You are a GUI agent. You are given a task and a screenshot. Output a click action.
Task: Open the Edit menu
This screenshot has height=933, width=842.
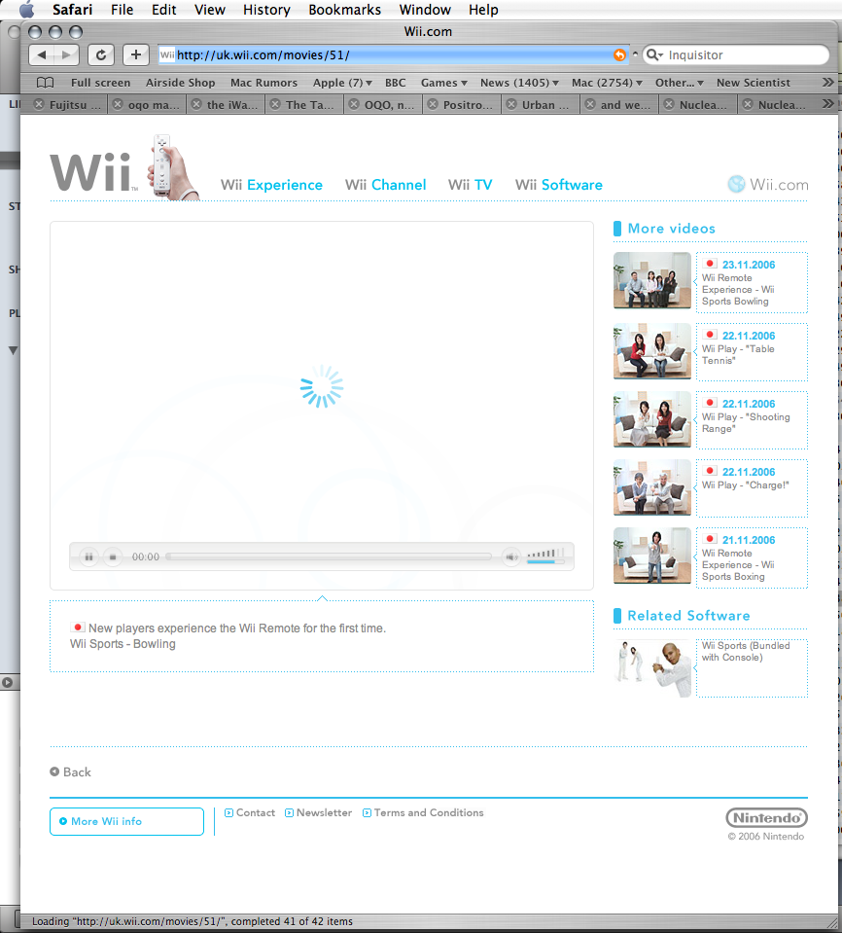(x=164, y=10)
